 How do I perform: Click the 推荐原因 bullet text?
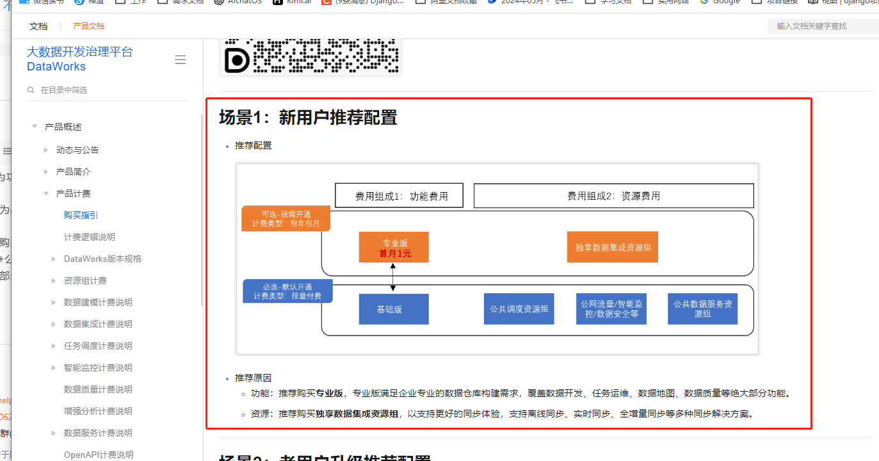coord(253,378)
